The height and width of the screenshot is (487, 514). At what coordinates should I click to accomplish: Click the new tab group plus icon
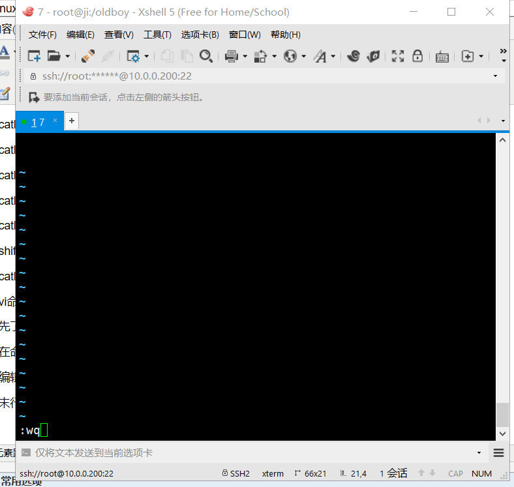[468, 56]
